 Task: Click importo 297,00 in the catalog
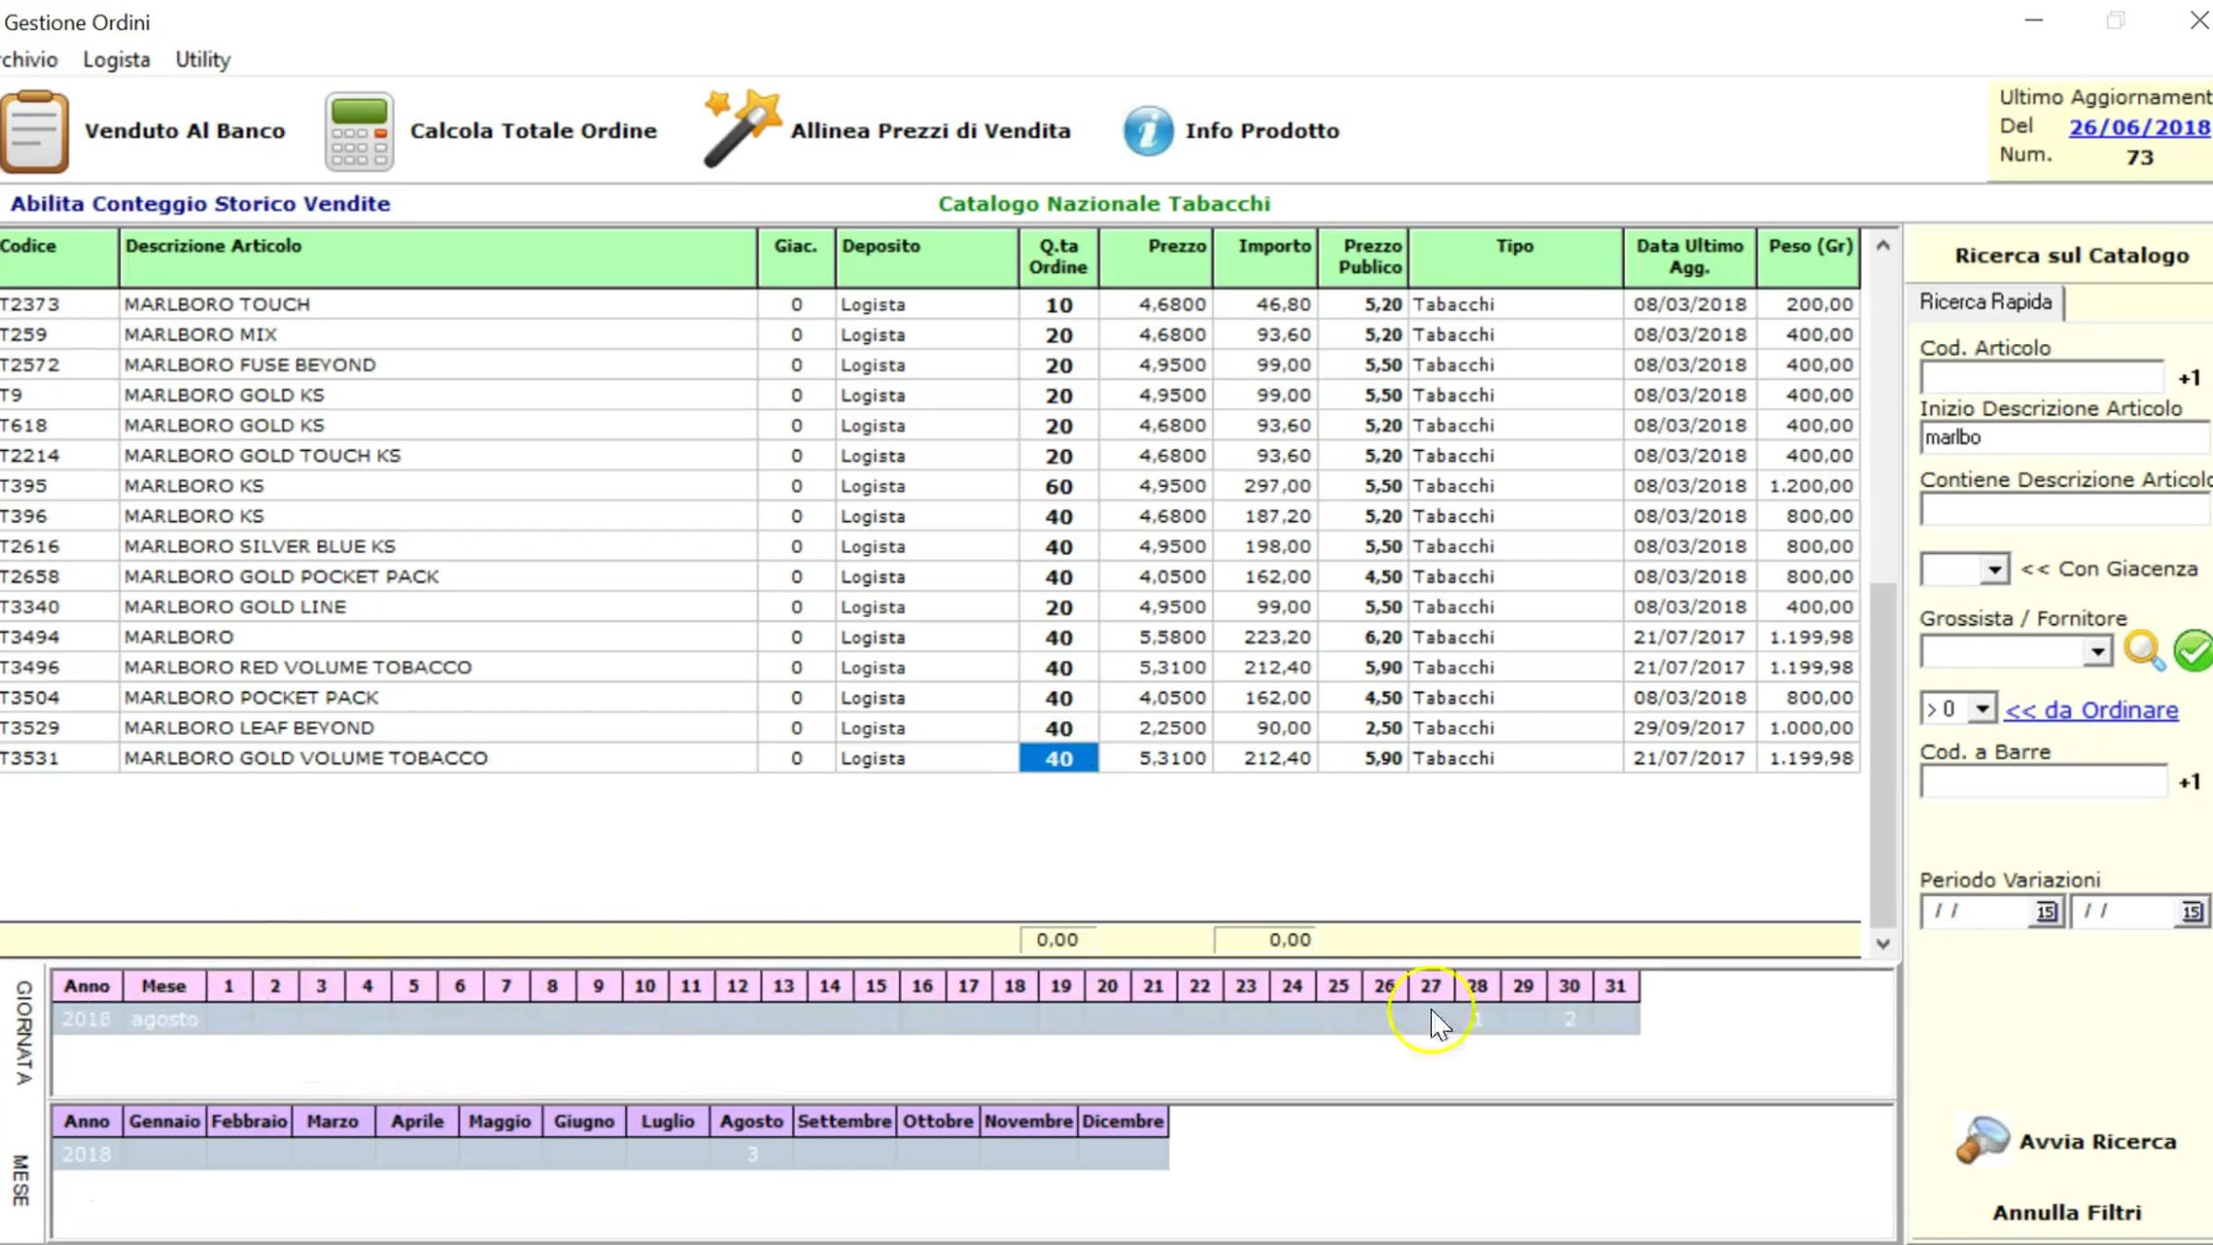click(1277, 486)
